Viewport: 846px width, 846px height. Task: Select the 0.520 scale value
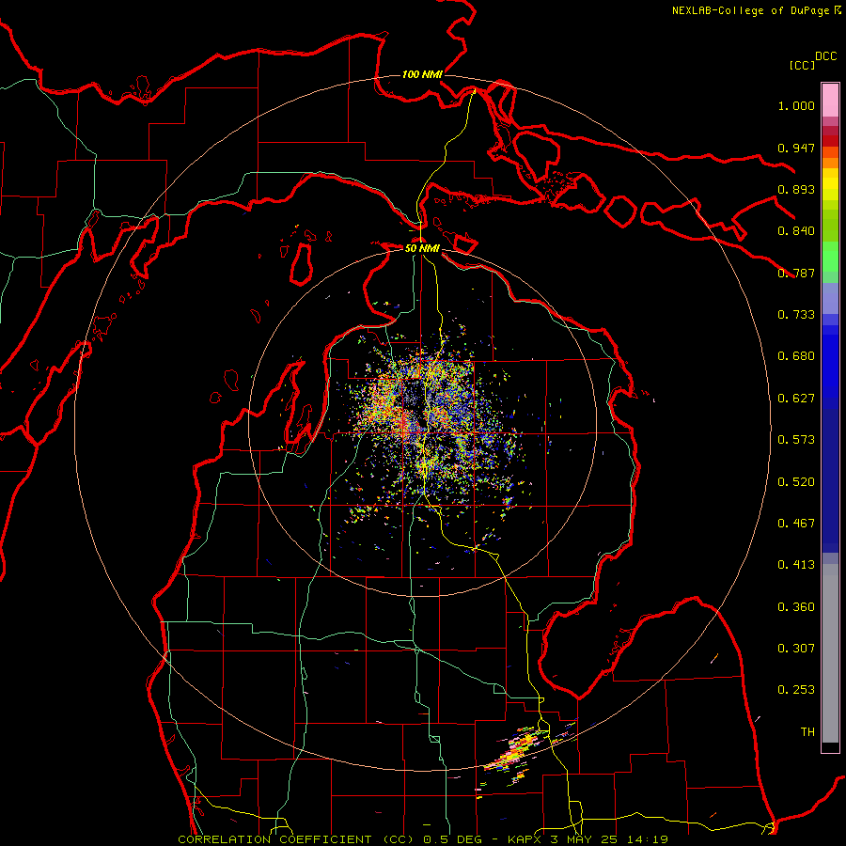pyautogui.click(x=796, y=482)
